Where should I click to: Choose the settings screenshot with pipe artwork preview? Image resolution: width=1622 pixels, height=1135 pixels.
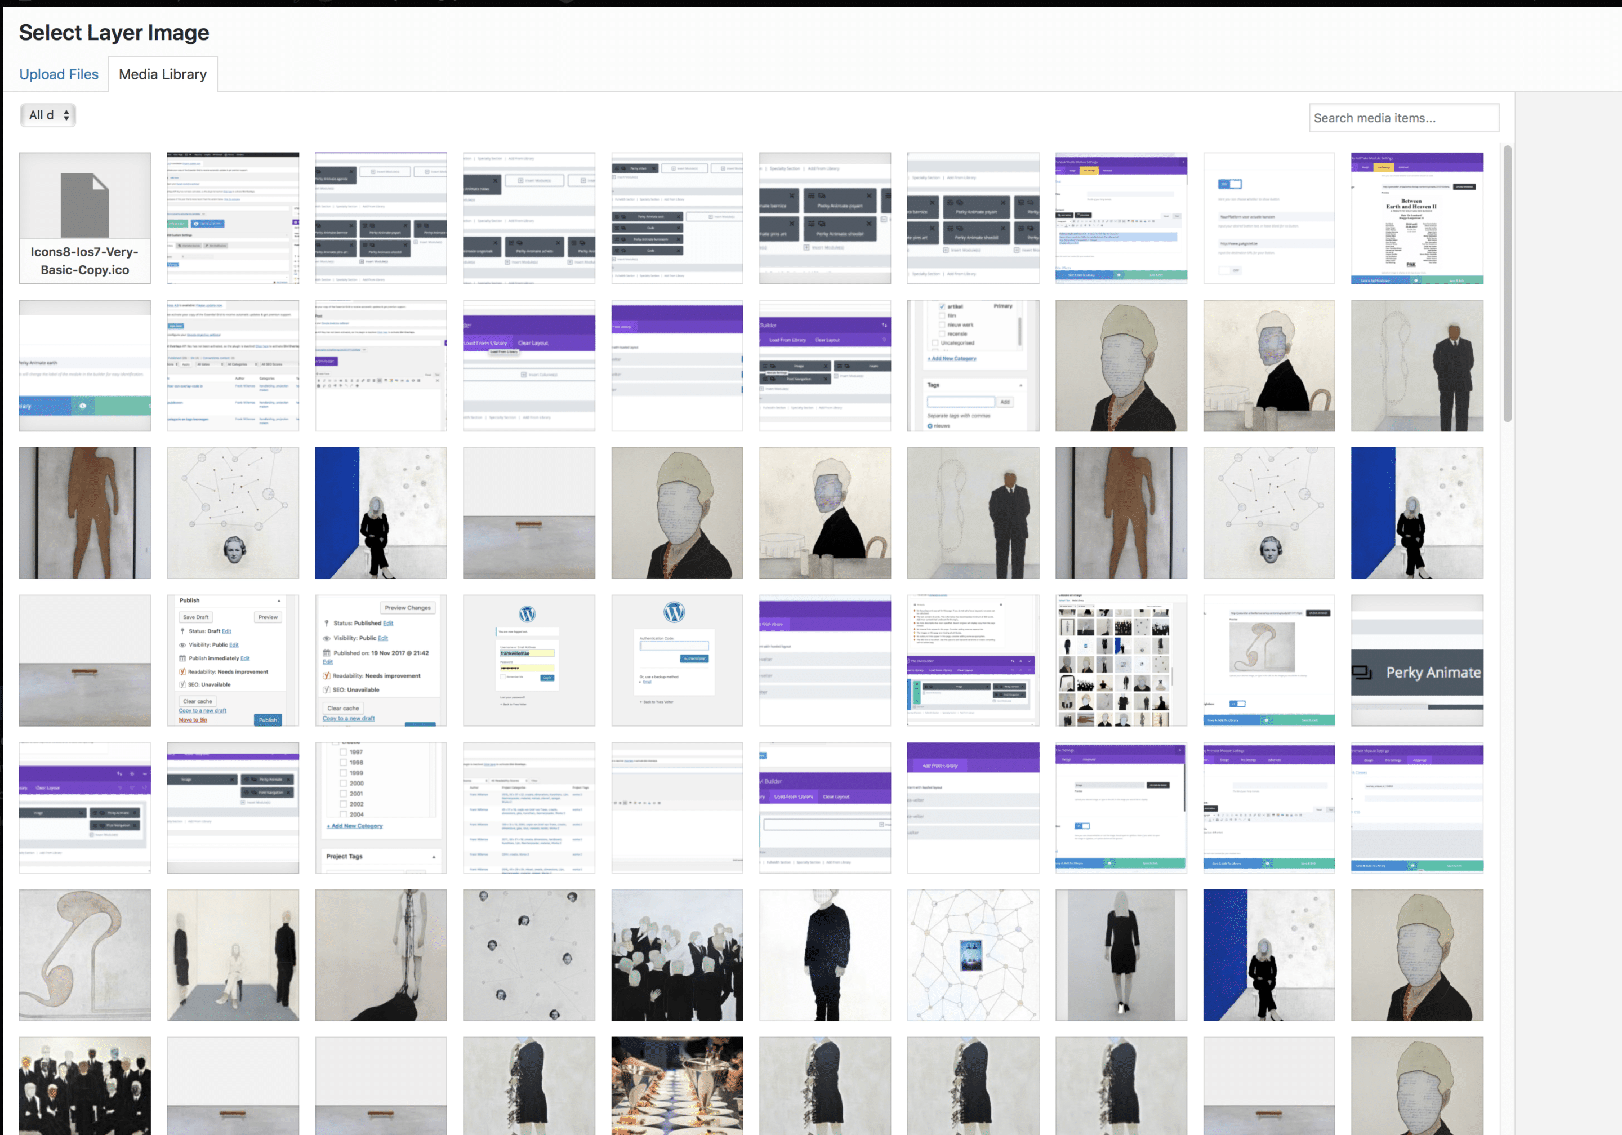[1269, 660]
